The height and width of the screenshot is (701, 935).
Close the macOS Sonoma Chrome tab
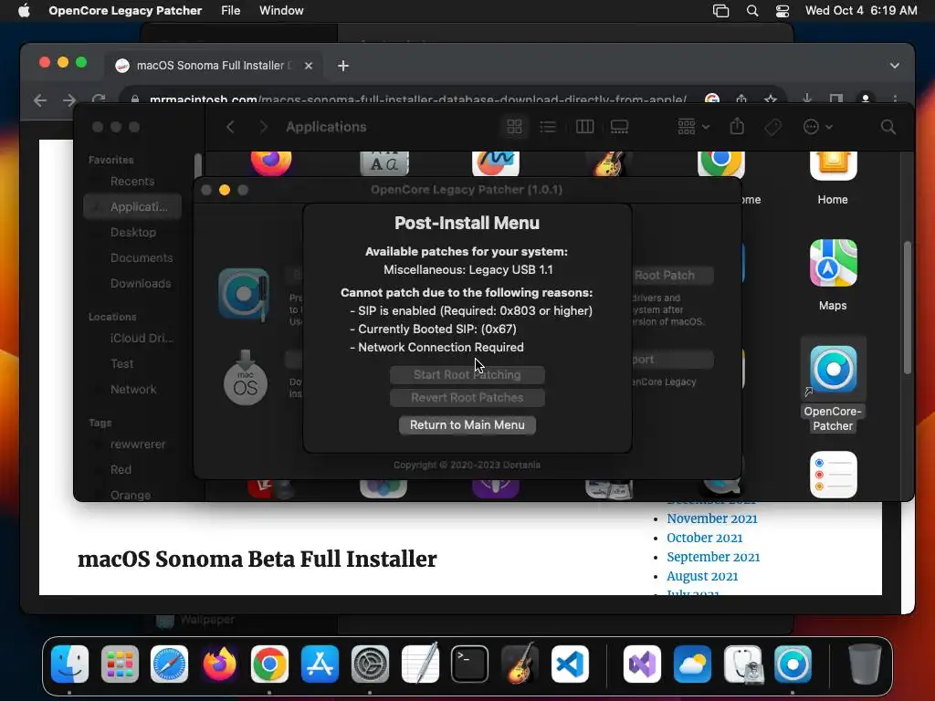click(x=309, y=66)
